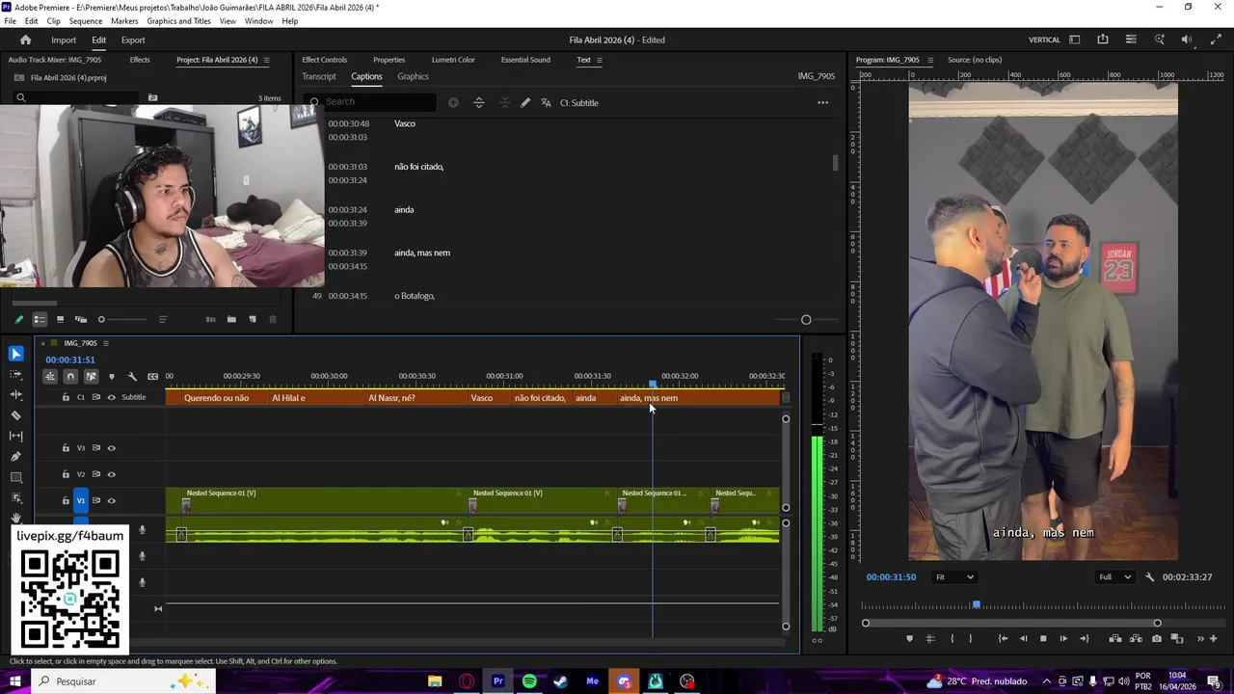Toggle insert sequences as nests

point(50,377)
